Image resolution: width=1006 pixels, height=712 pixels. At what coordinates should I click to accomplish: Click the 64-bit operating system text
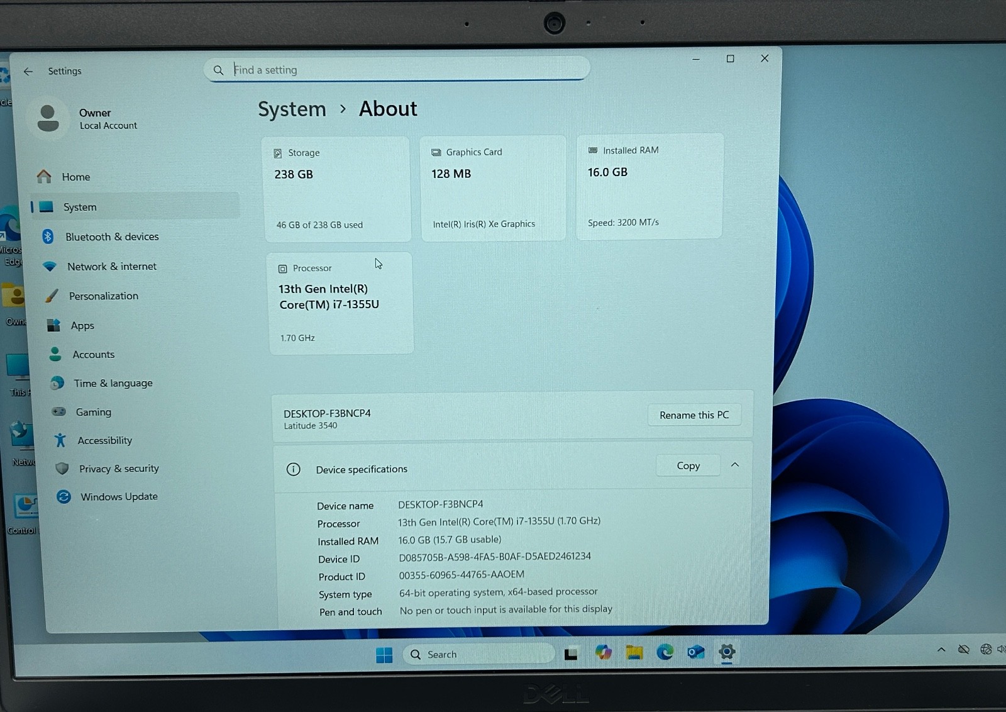(498, 592)
